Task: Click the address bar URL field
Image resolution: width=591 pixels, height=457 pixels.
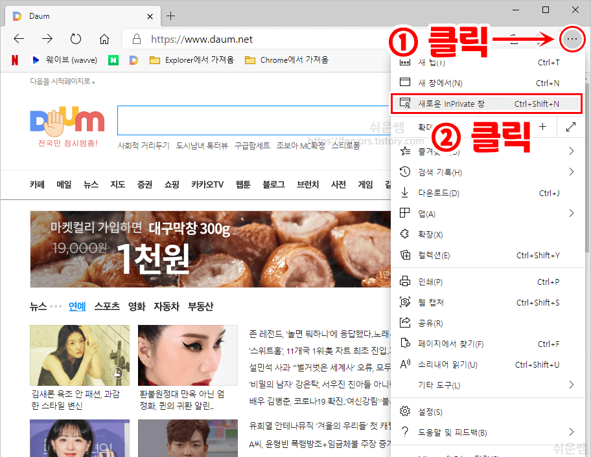Action: [x=257, y=39]
